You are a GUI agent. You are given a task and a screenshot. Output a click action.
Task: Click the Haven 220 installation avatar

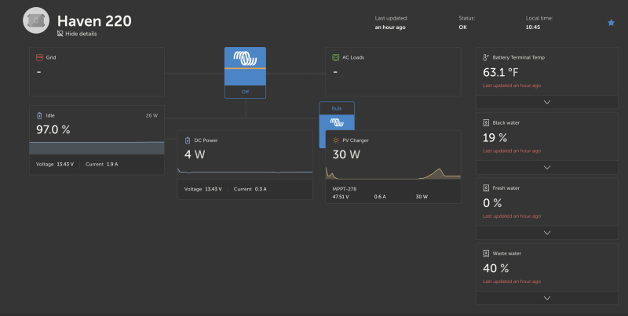[x=36, y=20]
